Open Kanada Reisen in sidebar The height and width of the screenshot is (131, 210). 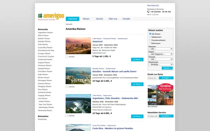coord(44,68)
